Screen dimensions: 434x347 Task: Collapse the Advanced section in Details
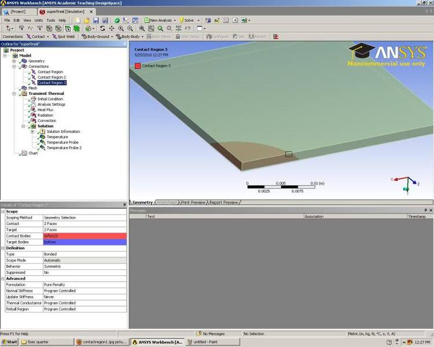3,278
